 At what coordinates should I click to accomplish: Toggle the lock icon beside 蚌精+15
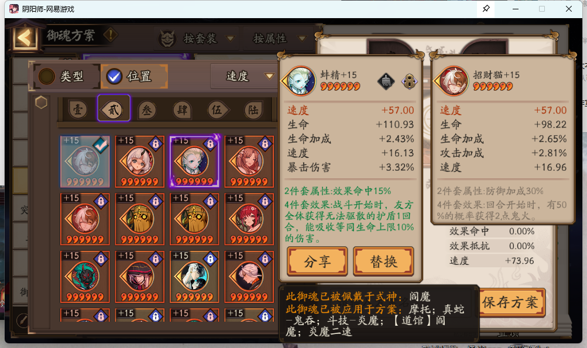(409, 81)
